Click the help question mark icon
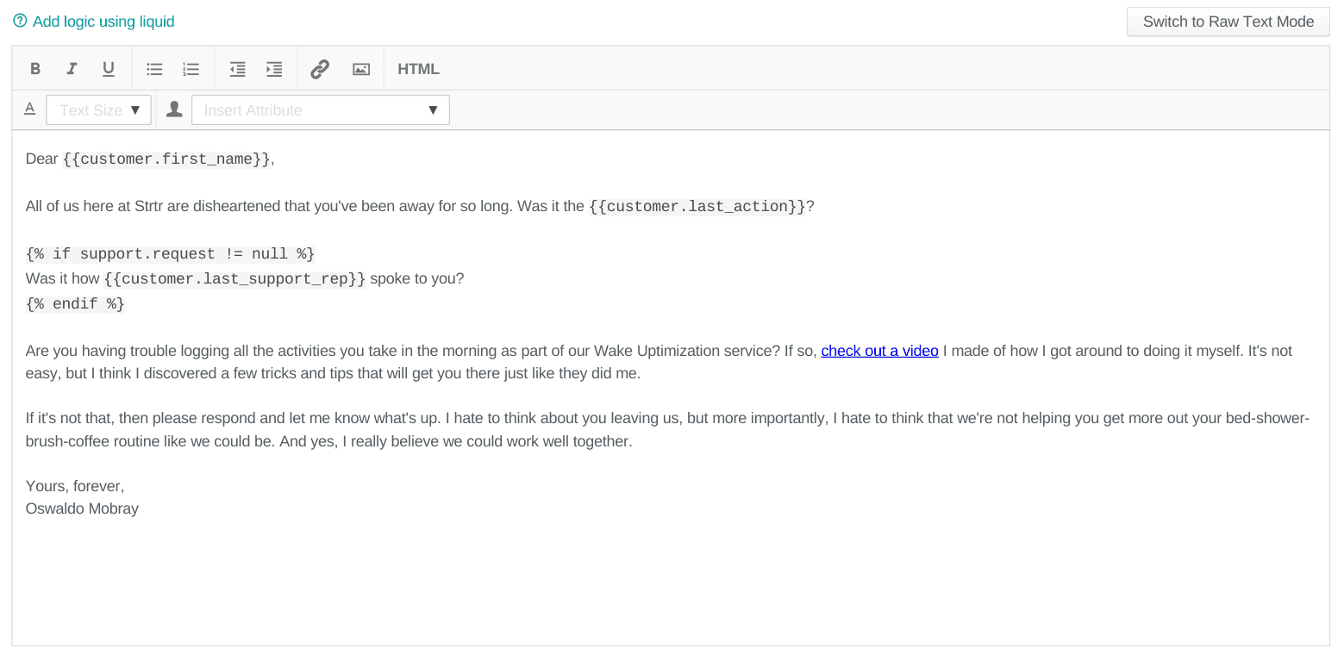Screen dimensions: 1344x655 [20, 21]
